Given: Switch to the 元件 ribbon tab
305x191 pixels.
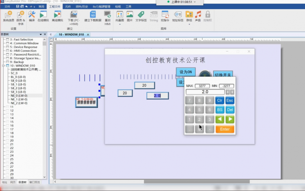Looking at the screenshot, I should 68,6.
